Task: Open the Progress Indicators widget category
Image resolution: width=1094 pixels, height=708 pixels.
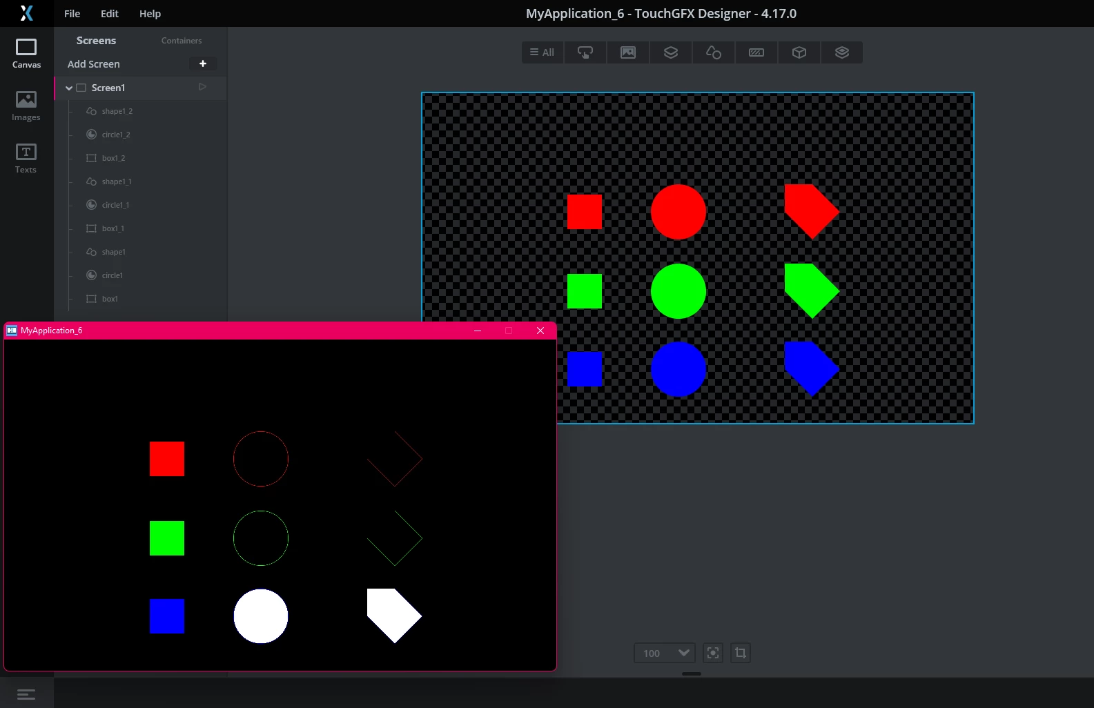Action: click(x=756, y=52)
